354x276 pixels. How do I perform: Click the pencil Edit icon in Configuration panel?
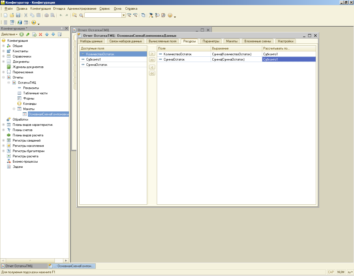(28, 34)
